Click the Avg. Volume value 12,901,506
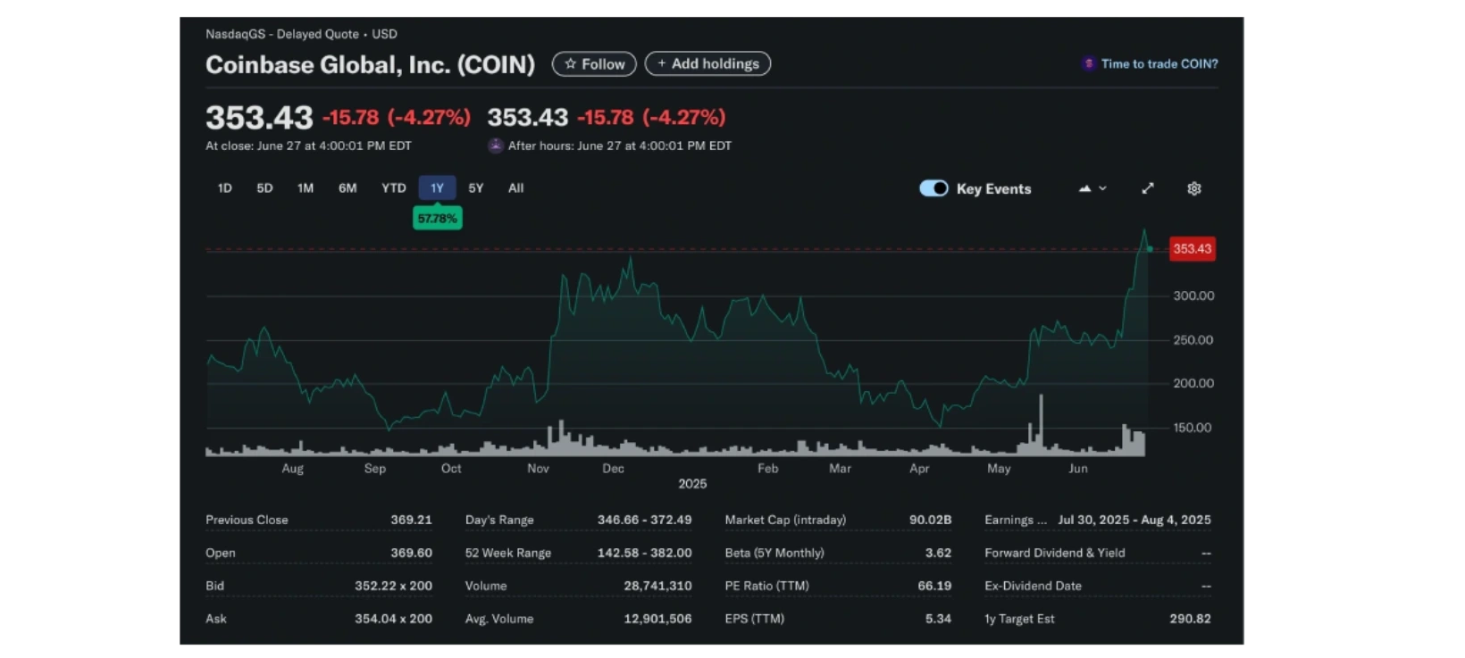Image resolution: width=1465 pixels, height=658 pixels. pyautogui.click(x=657, y=619)
